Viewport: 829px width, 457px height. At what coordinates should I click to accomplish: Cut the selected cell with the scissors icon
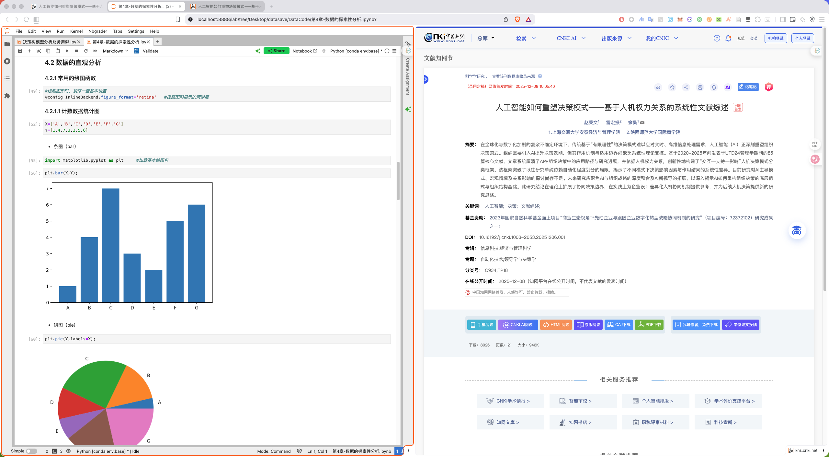39,51
